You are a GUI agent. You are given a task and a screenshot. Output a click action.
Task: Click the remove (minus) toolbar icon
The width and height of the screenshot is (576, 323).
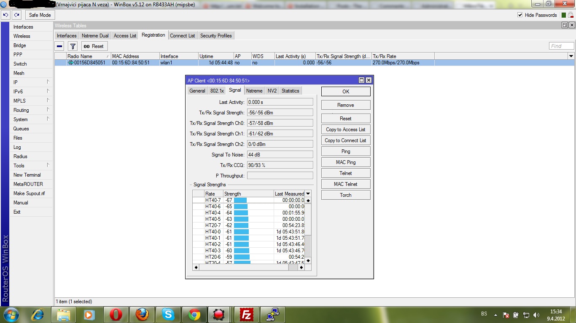(59, 46)
